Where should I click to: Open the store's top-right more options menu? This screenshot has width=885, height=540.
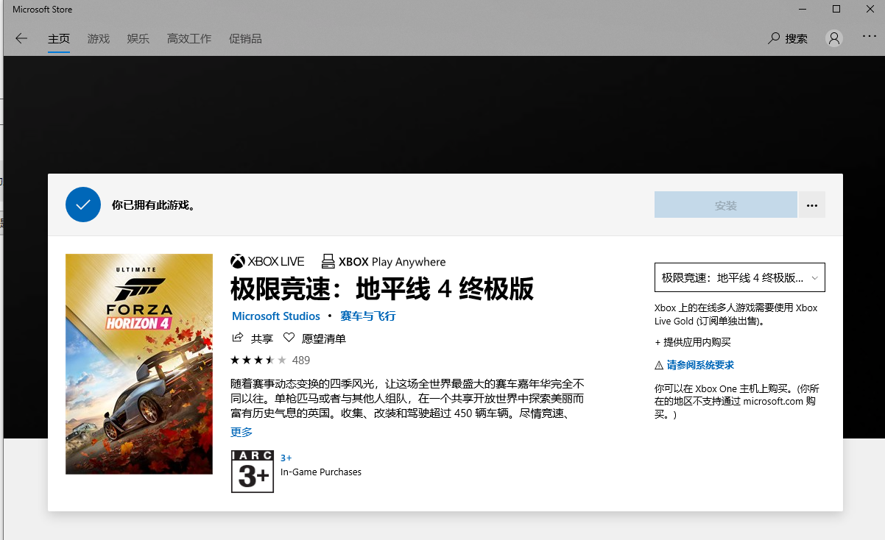pos(869,37)
